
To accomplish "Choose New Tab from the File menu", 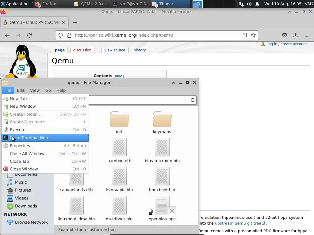I will (x=45, y=99).
